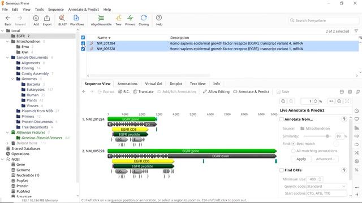Click the Back navigation arrow
The image size is (362, 203).
tap(7, 18)
